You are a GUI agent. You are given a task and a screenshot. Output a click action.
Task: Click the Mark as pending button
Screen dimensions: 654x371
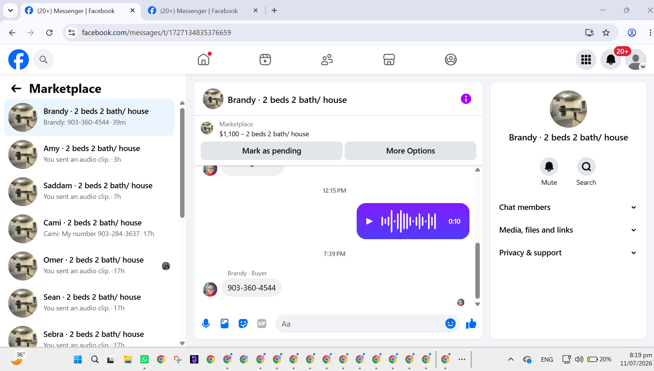click(x=271, y=151)
